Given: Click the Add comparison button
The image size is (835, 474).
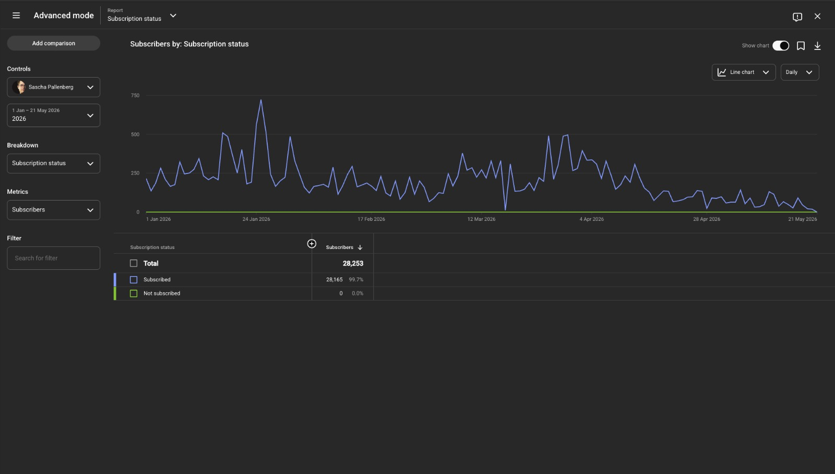Looking at the screenshot, I should click(53, 43).
